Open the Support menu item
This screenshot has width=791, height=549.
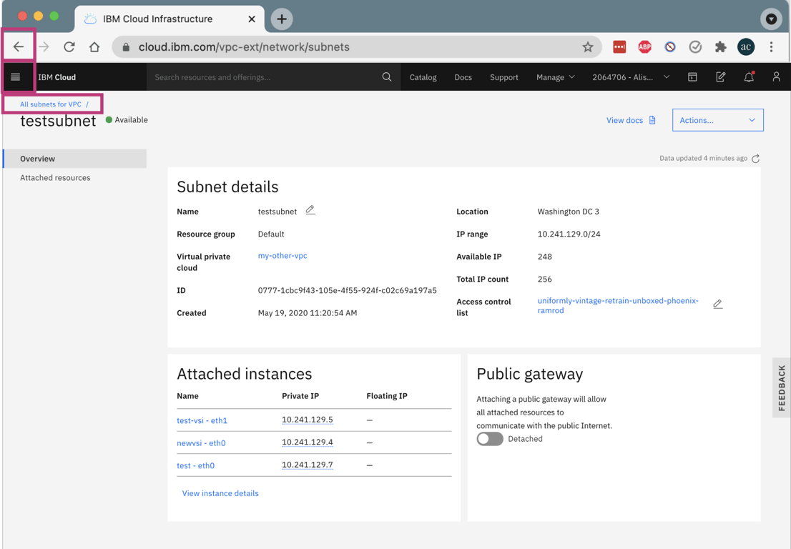click(x=504, y=77)
